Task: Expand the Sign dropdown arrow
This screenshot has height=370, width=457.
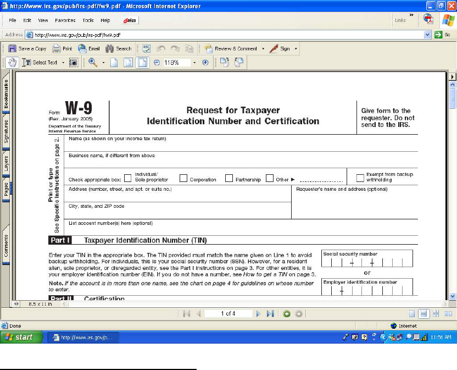Action: [x=296, y=49]
